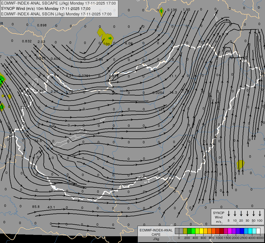
Task: Click the map value 22.6
Action: 24,107
